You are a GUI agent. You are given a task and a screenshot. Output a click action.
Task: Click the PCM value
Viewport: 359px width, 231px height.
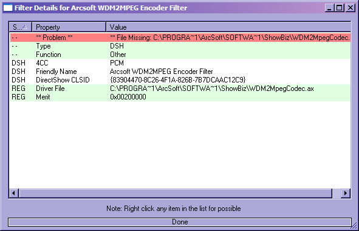[117, 63]
